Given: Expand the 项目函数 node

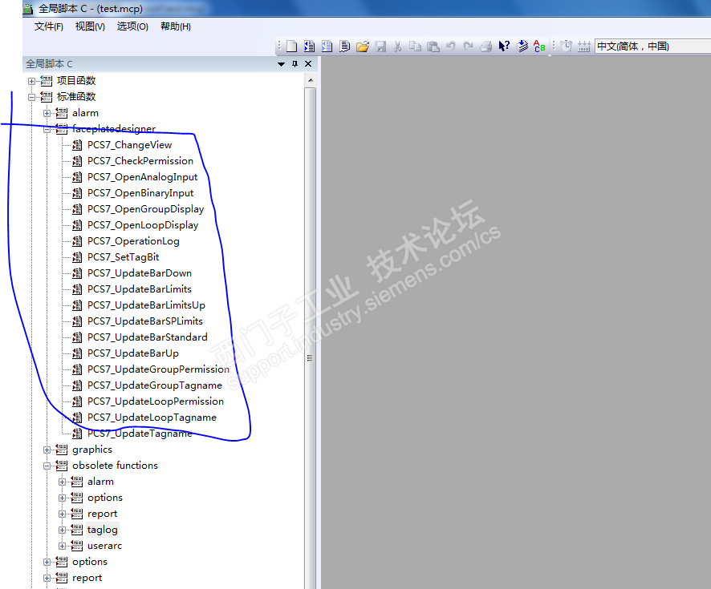Looking at the screenshot, I should 31,82.
